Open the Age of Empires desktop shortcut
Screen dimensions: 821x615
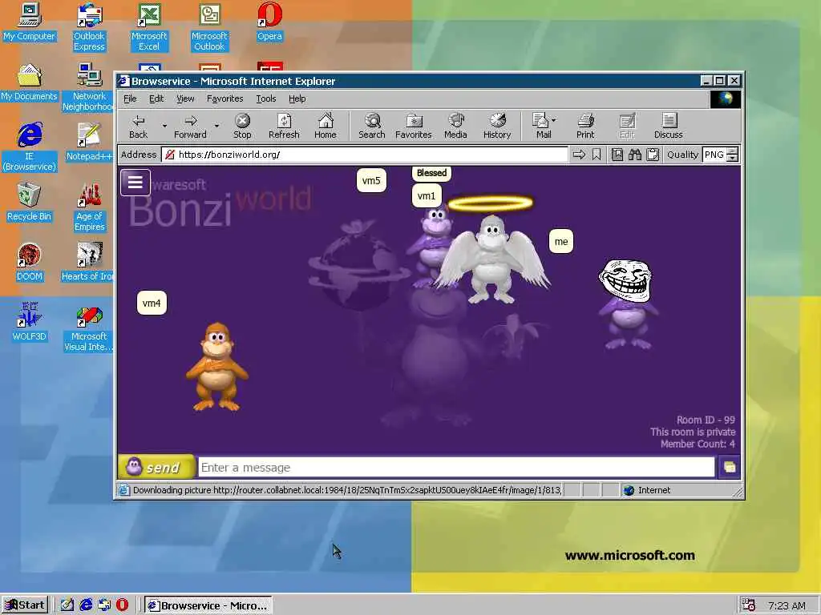coord(89,207)
